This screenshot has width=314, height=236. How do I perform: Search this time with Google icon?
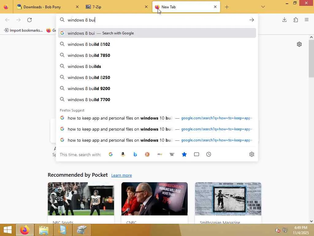point(110,154)
